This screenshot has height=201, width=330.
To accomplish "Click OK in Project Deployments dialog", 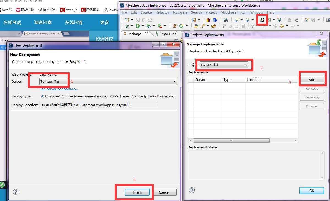I will tap(312, 191).
